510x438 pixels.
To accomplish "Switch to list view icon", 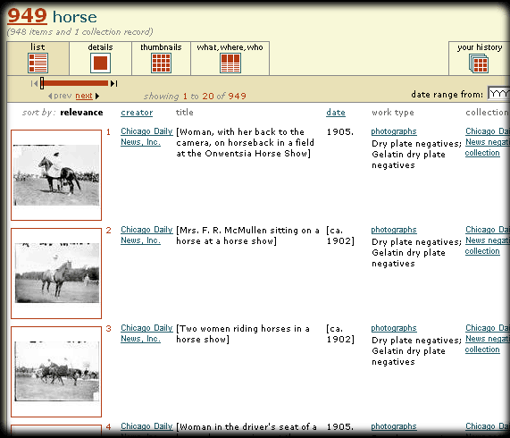I will tap(38, 63).
